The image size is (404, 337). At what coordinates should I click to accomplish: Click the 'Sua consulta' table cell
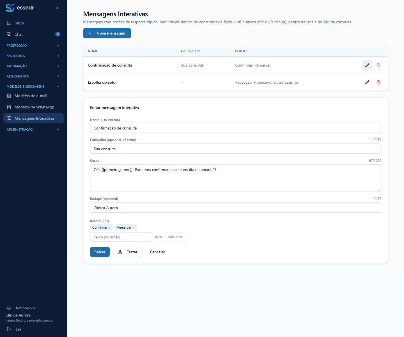pos(192,65)
